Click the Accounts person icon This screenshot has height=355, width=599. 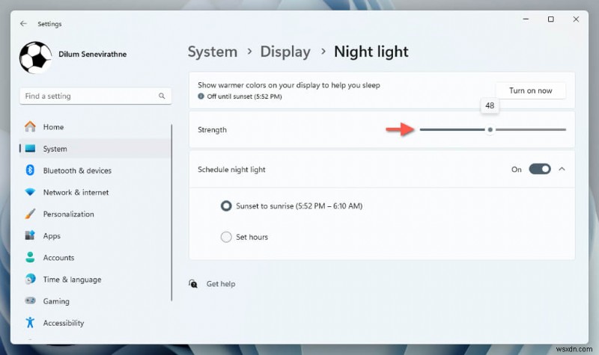pyautogui.click(x=30, y=257)
